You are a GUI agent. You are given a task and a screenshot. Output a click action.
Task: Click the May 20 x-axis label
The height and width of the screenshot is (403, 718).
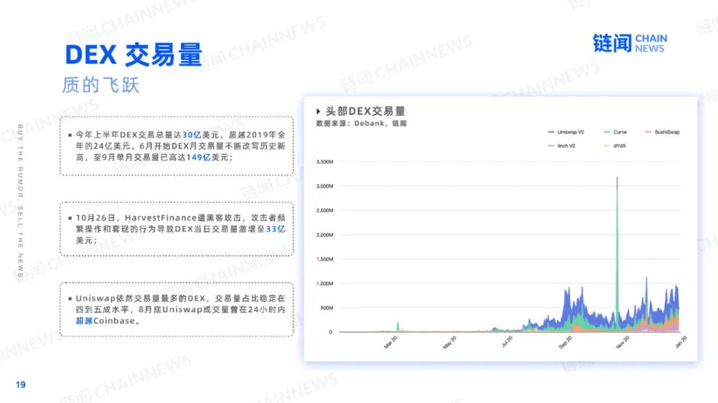tap(449, 342)
